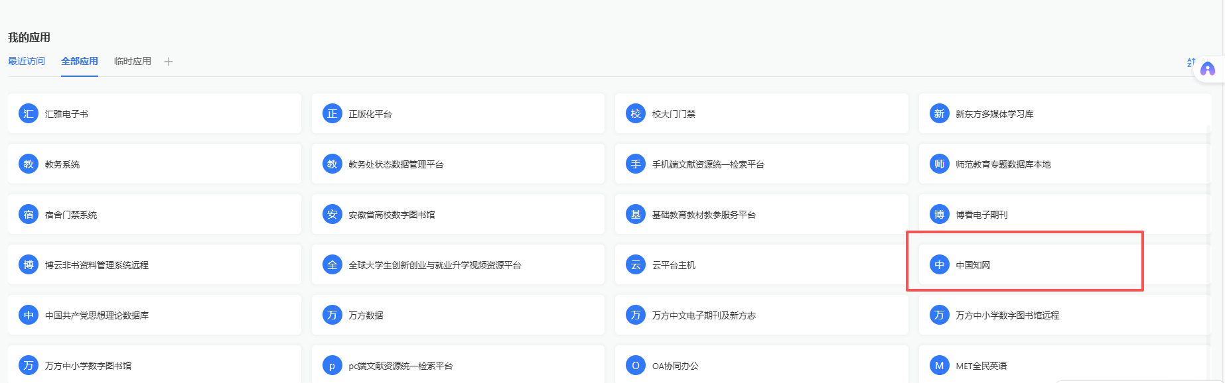The width and height of the screenshot is (1225, 383).
Task: Open the 正版化平台 circle icon
Action: tap(332, 114)
